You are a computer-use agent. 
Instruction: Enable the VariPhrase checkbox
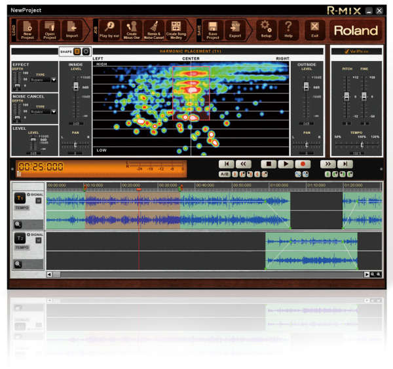(347, 51)
